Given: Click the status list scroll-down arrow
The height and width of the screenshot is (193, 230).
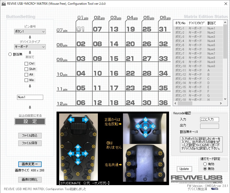Looking at the screenshot, I should click(x=225, y=99).
